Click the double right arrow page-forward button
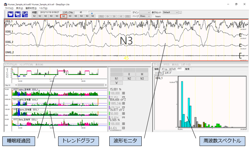The image size is (252, 149). click(x=115, y=16)
